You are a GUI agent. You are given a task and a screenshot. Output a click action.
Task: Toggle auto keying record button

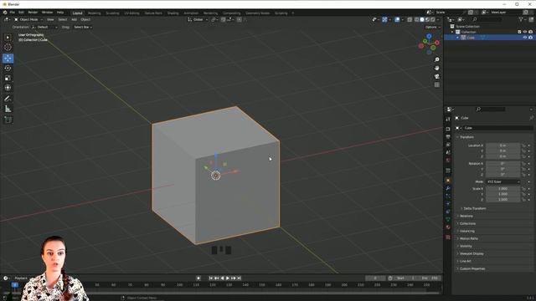pyautogui.click(x=198, y=278)
